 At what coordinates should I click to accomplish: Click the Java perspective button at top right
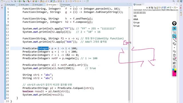tap(181, 1)
